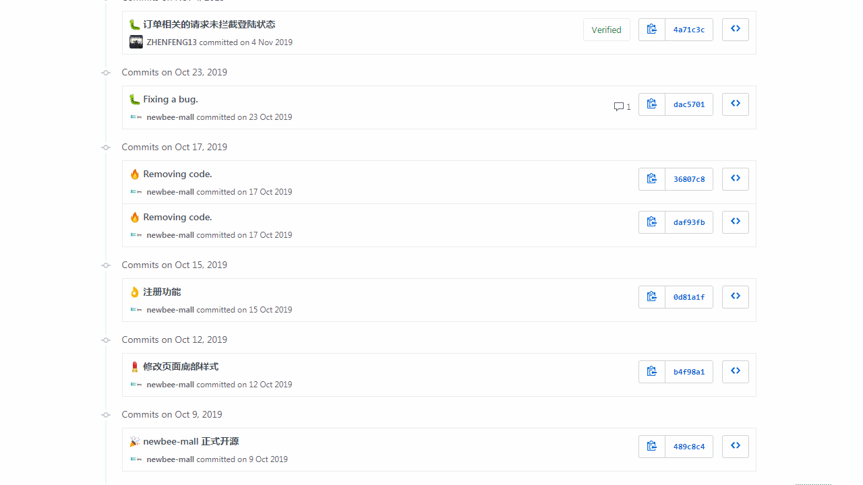Click newbee-mall author on 9 Oct commit
The height and width of the screenshot is (485, 863).
(x=171, y=459)
